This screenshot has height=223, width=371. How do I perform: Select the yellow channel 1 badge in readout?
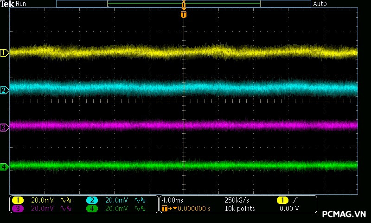[x=18, y=200]
